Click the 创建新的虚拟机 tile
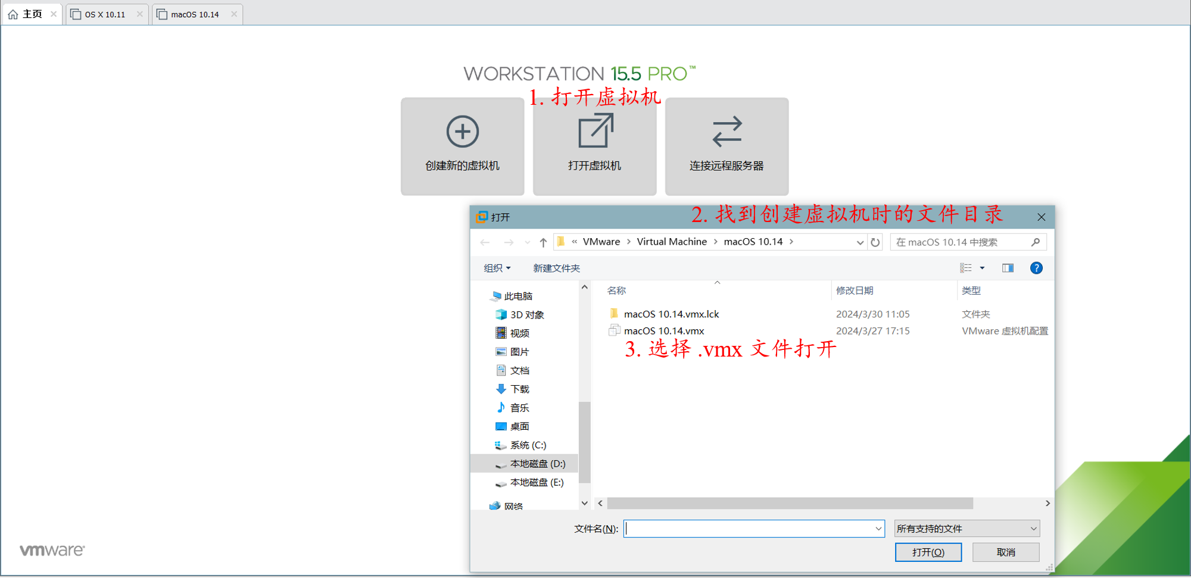The height and width of the screenshot is (578, 1191). (462, 146)
